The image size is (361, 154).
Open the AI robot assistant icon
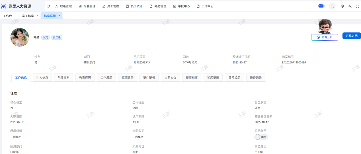(321, 6)
